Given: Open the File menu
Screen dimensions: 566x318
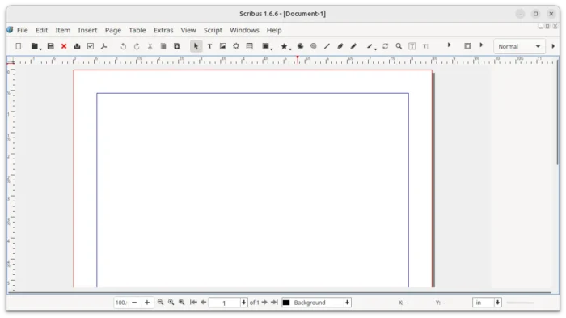Looking at the screenshot, I should tap(23, 30).
